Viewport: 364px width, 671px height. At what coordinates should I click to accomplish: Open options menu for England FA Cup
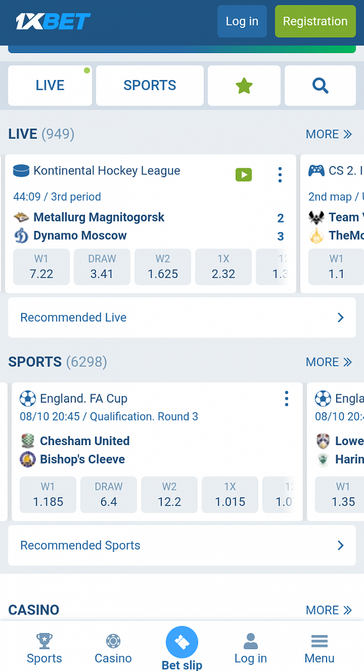pyautogui.click(x=286, y=399)
